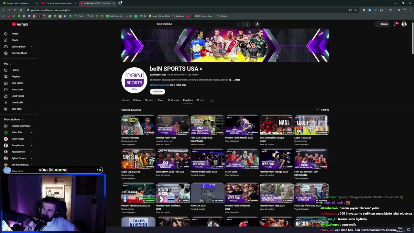
Task: Install this page via address bar icon
Action: 350,10
